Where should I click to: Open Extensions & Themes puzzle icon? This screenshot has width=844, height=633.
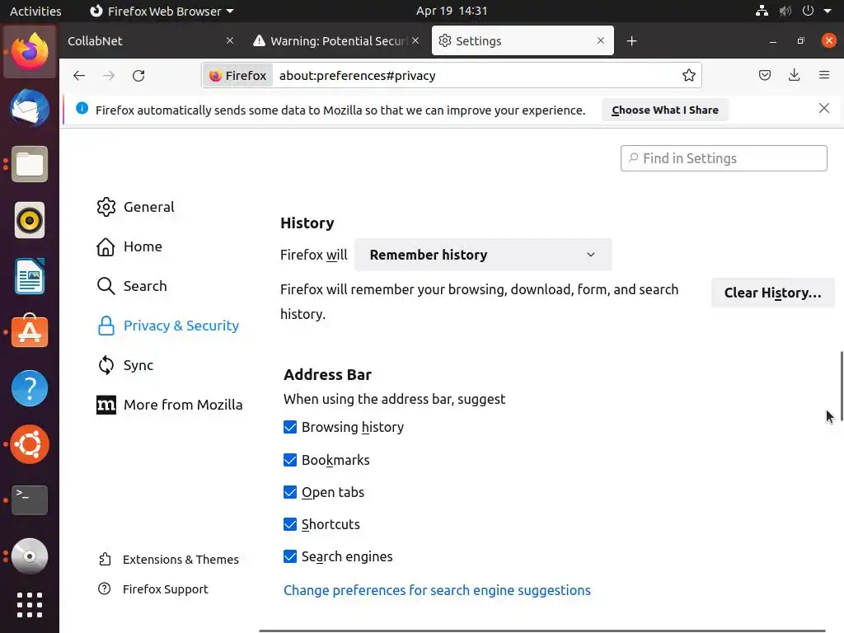(105, 560)
